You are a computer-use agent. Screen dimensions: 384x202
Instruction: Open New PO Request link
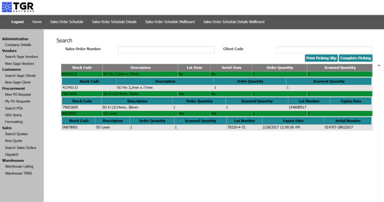pos(18,94)
